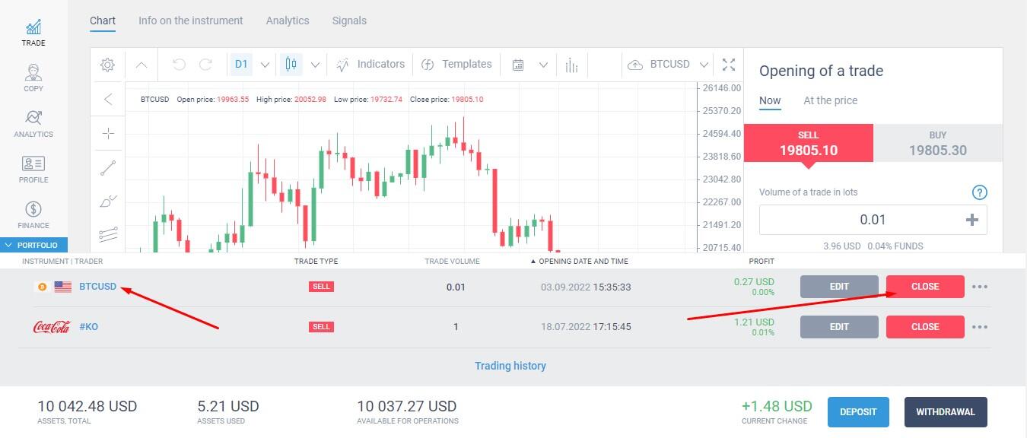Expand the candlestick chart type dropdown

(315, 65)
